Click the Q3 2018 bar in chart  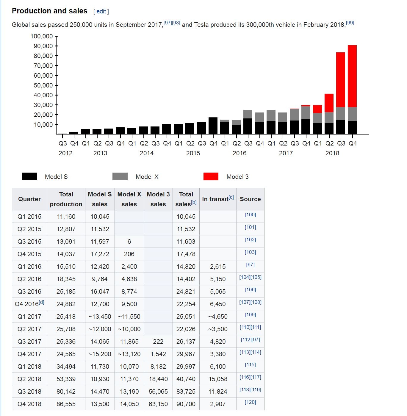341,93
